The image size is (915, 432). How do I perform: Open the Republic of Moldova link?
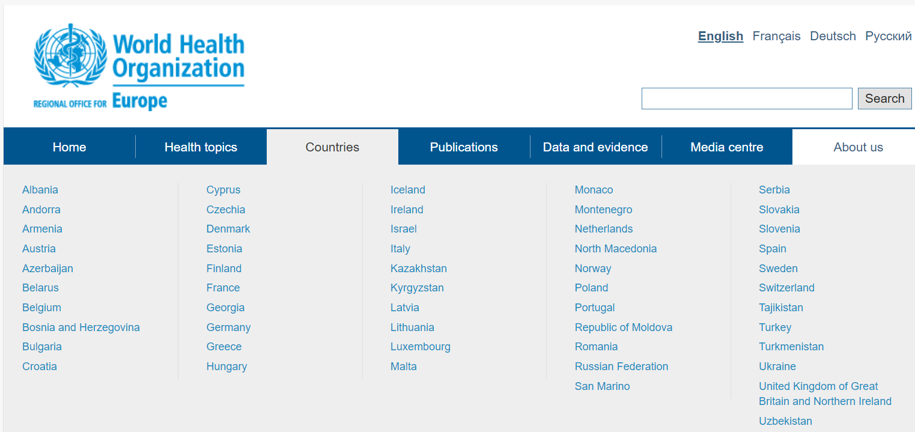(x=624, y=327)
